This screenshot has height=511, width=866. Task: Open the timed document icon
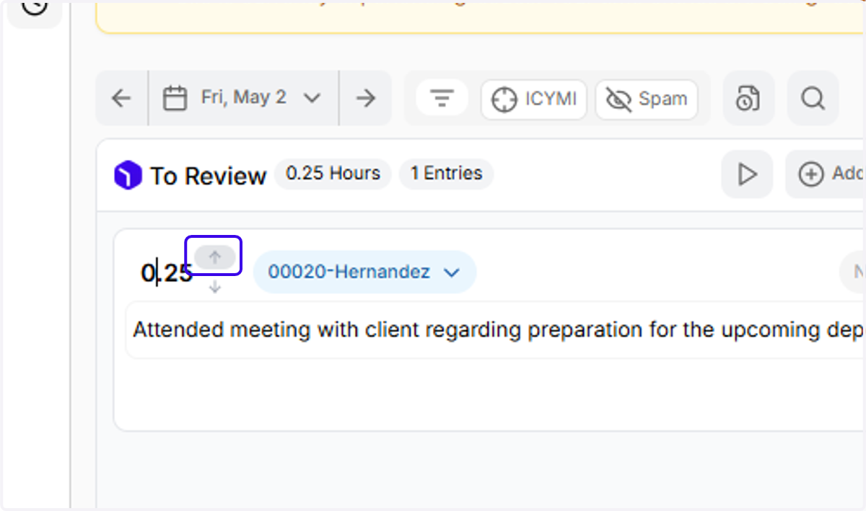coord(748,98)
